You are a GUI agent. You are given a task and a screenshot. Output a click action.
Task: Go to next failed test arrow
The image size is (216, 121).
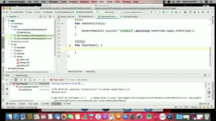pyautogui.click(x=44, y=80)
